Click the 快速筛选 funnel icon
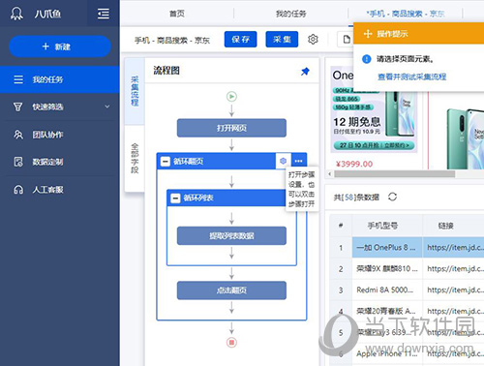Viewport: 484px width, 366px height. 17,107
